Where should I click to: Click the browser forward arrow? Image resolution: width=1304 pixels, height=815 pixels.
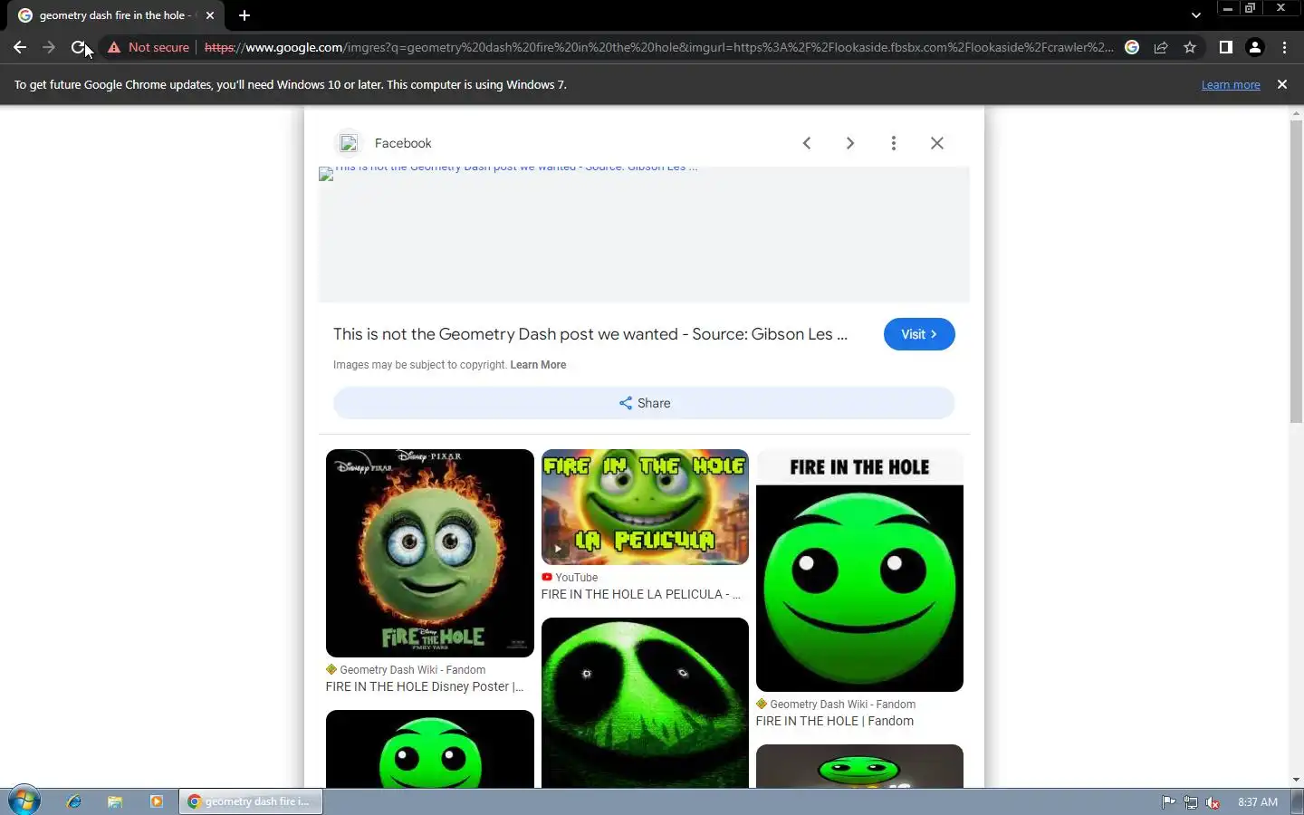[49, 47]
